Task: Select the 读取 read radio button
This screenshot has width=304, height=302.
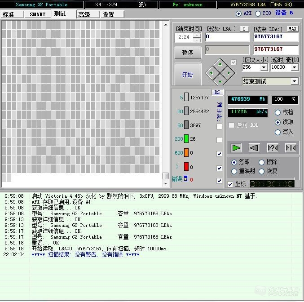Action: [278, 122]
